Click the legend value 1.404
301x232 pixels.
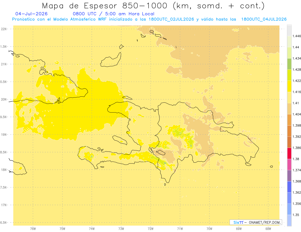pos(297,114)
